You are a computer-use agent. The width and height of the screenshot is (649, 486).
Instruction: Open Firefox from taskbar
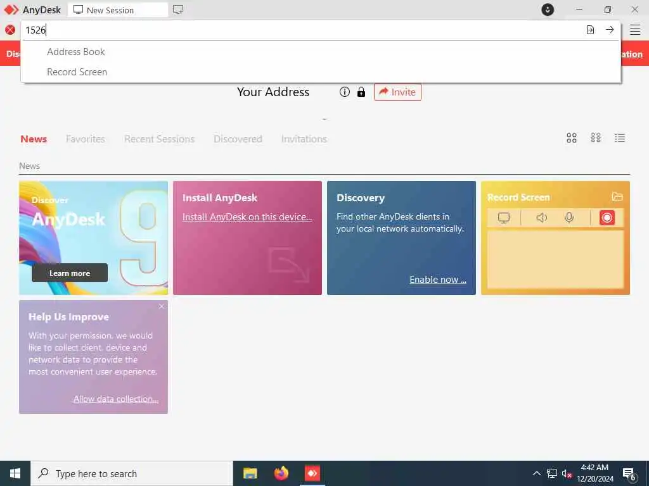281,473
